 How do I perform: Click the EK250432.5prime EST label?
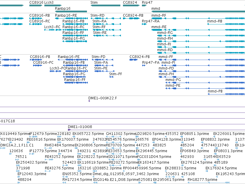tap(32, 162)
